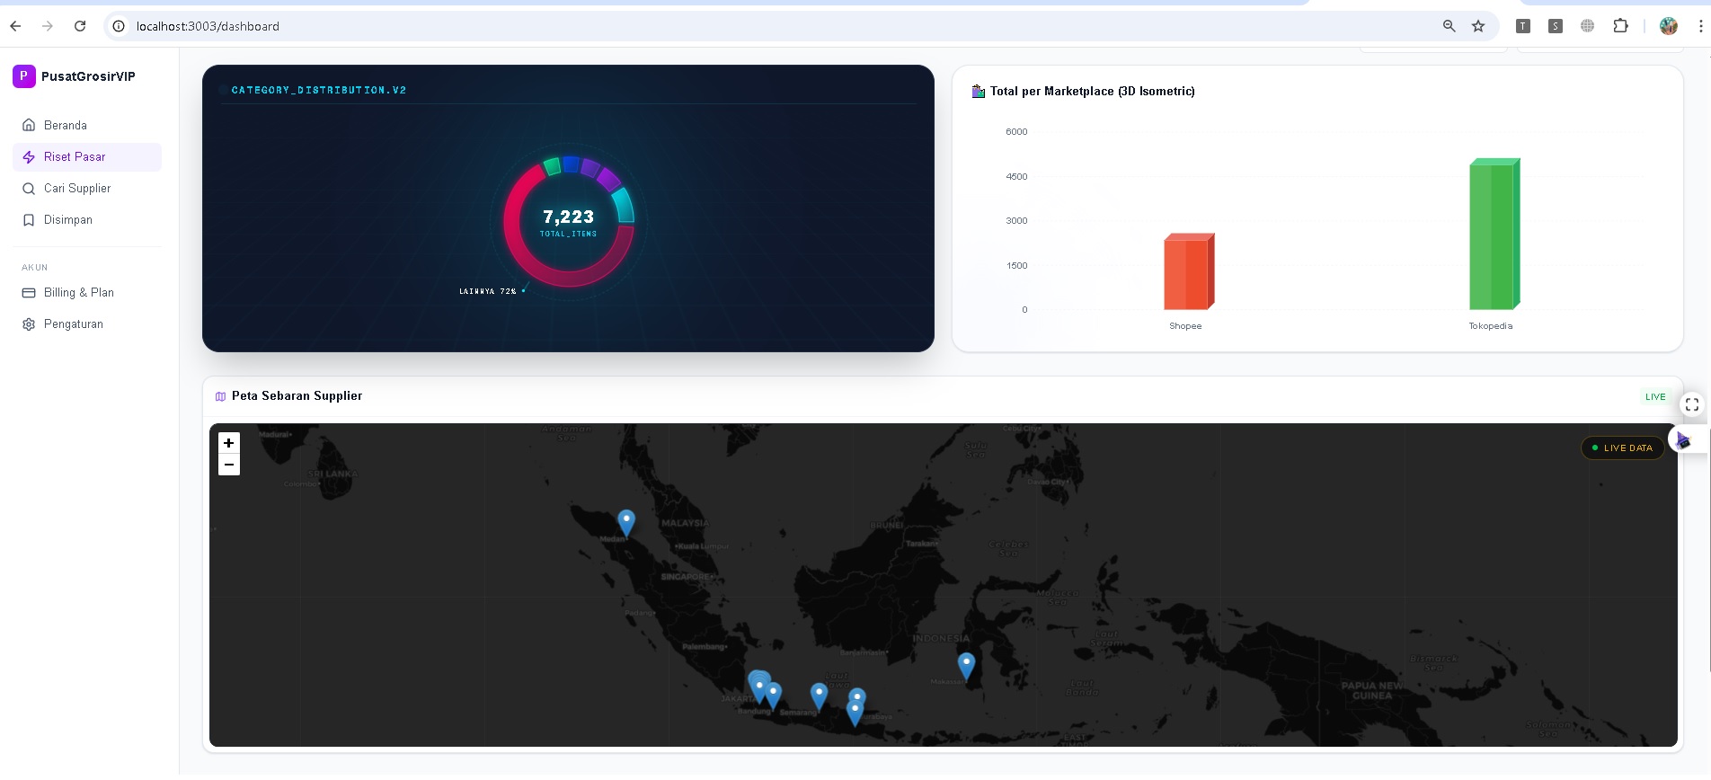Open the browser extensions puzzle icon
1711x780 pixels.
(x=1620, y=26)
